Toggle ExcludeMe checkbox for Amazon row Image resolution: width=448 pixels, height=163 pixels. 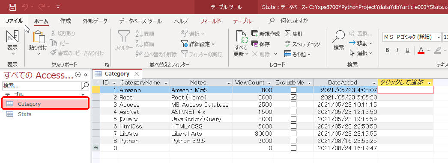(293, 90)
